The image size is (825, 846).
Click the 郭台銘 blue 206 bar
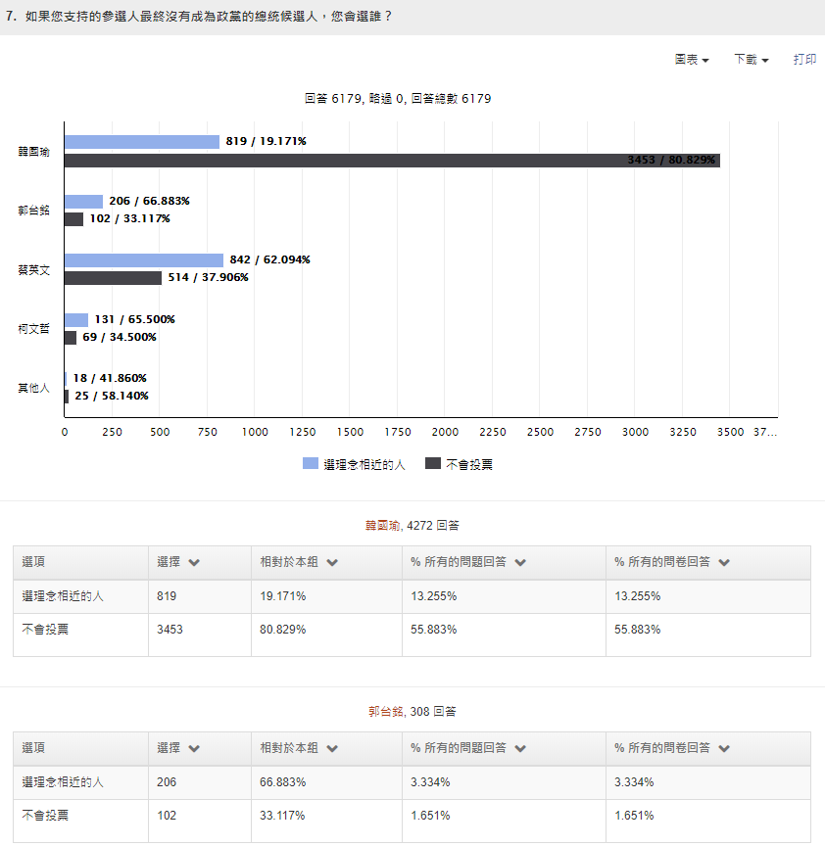[83, 202]
